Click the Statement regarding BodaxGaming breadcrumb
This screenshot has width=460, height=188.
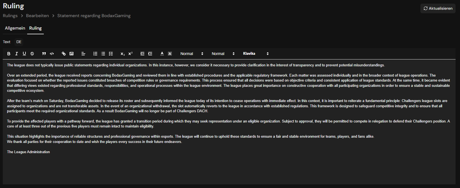pyautogui.click(x=94, y=16)
